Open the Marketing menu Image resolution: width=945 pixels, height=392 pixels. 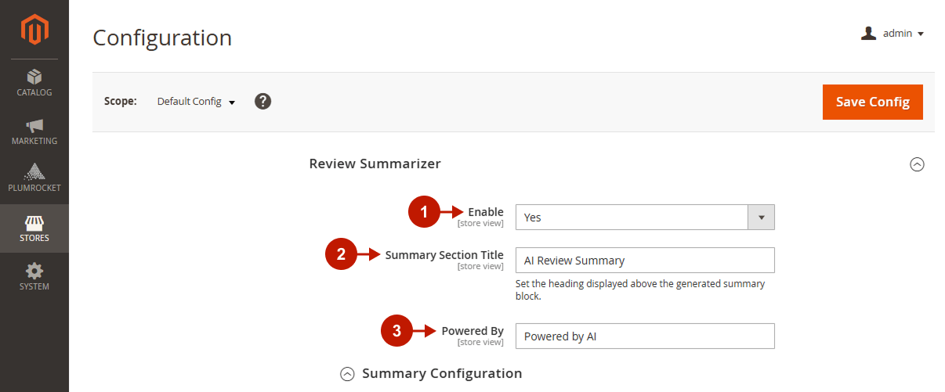(x=34, y=131)
